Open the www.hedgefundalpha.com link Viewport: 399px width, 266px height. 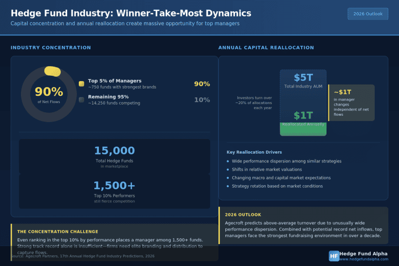tap(364, 259)
